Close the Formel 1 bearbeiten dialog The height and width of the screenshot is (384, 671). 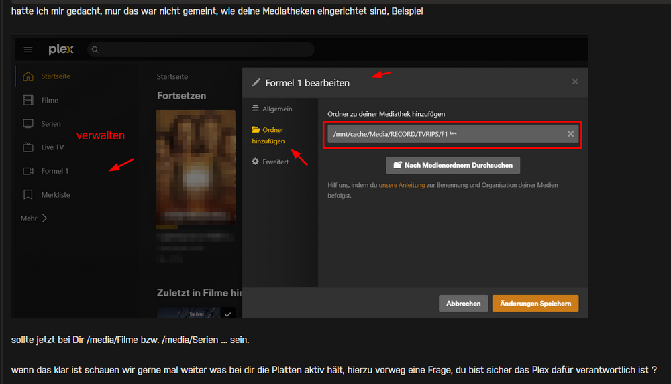(x=575, y=82)
